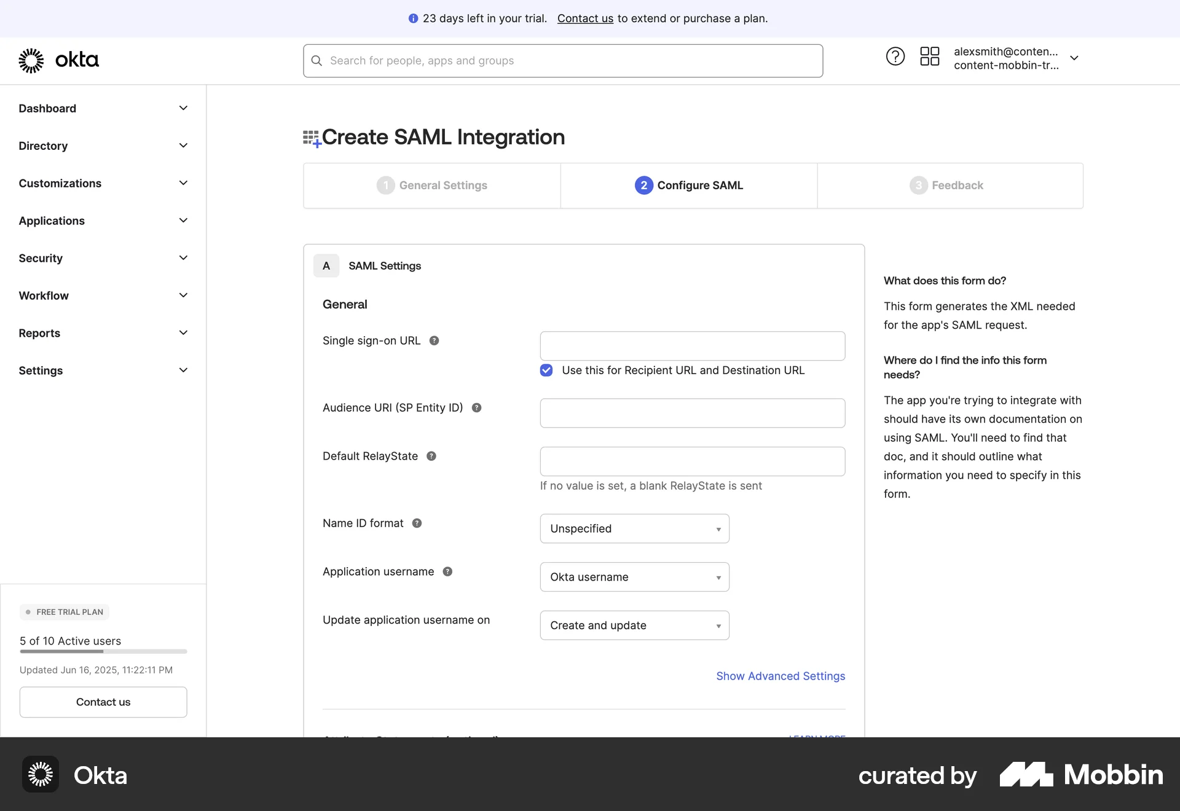Image resolution: width=1180 pixels, height=811 pixels.
Task: Click the Active users progress bar
Action: click(x=103, y=651)
